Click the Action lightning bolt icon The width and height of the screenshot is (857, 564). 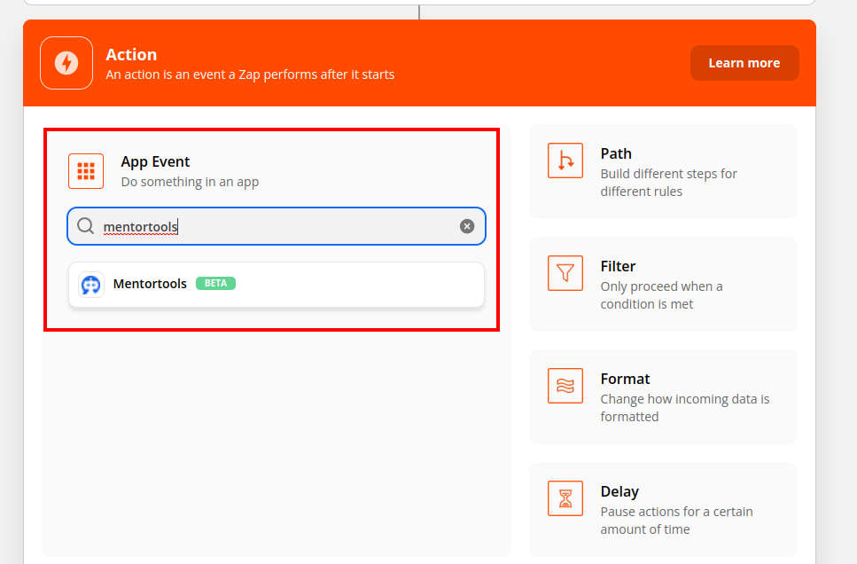click(66, 63)
